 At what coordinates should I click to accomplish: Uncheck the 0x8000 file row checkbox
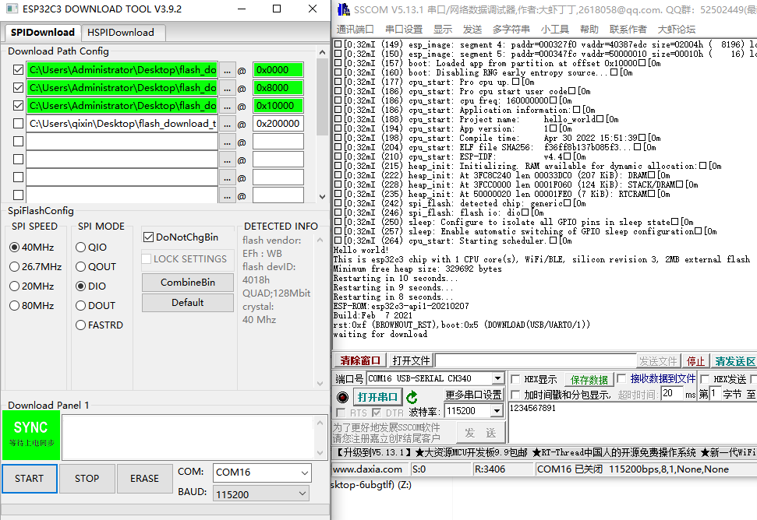(x=19, y=88)
